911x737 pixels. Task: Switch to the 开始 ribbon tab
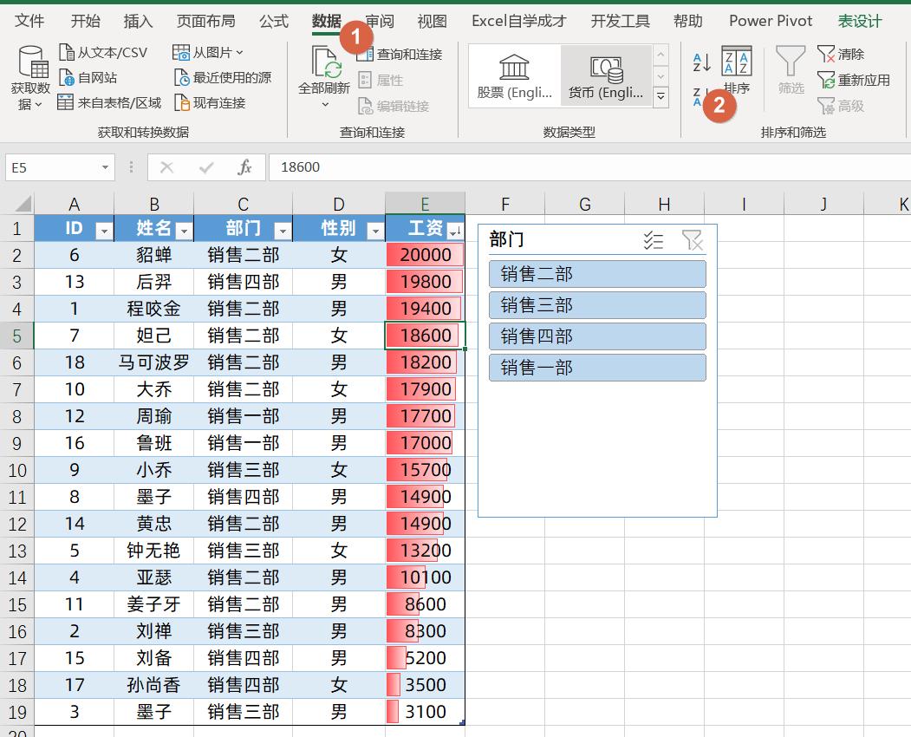(x=85, y=21)
